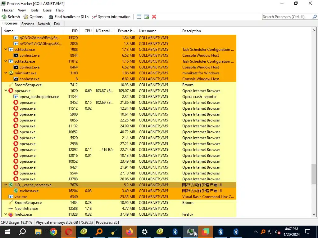Click qONOv2AraoWRmjySq process icon
Screen dimensions: 318x238
pyautogui.click(x=16, y=37)
